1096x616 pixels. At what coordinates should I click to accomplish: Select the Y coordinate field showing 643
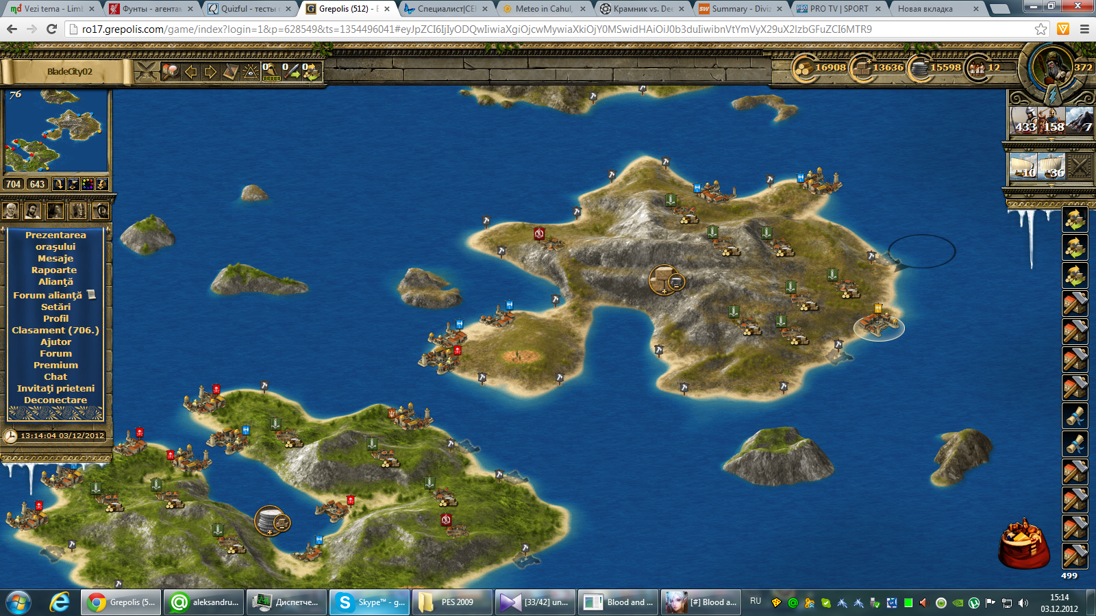[37, 184]
